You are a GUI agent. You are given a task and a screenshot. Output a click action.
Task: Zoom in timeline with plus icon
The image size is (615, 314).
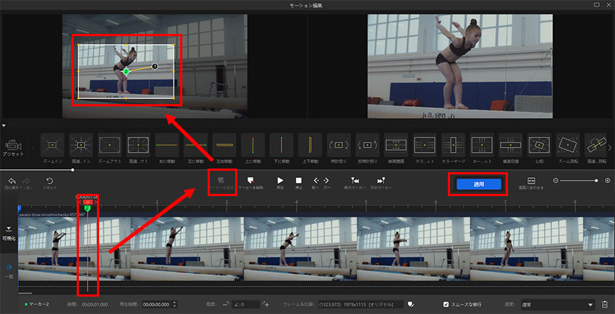coord(608,180)
